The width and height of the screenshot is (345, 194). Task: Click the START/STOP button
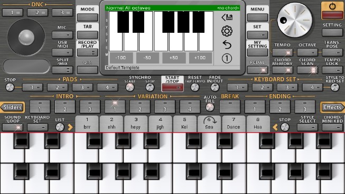point(172,87)
